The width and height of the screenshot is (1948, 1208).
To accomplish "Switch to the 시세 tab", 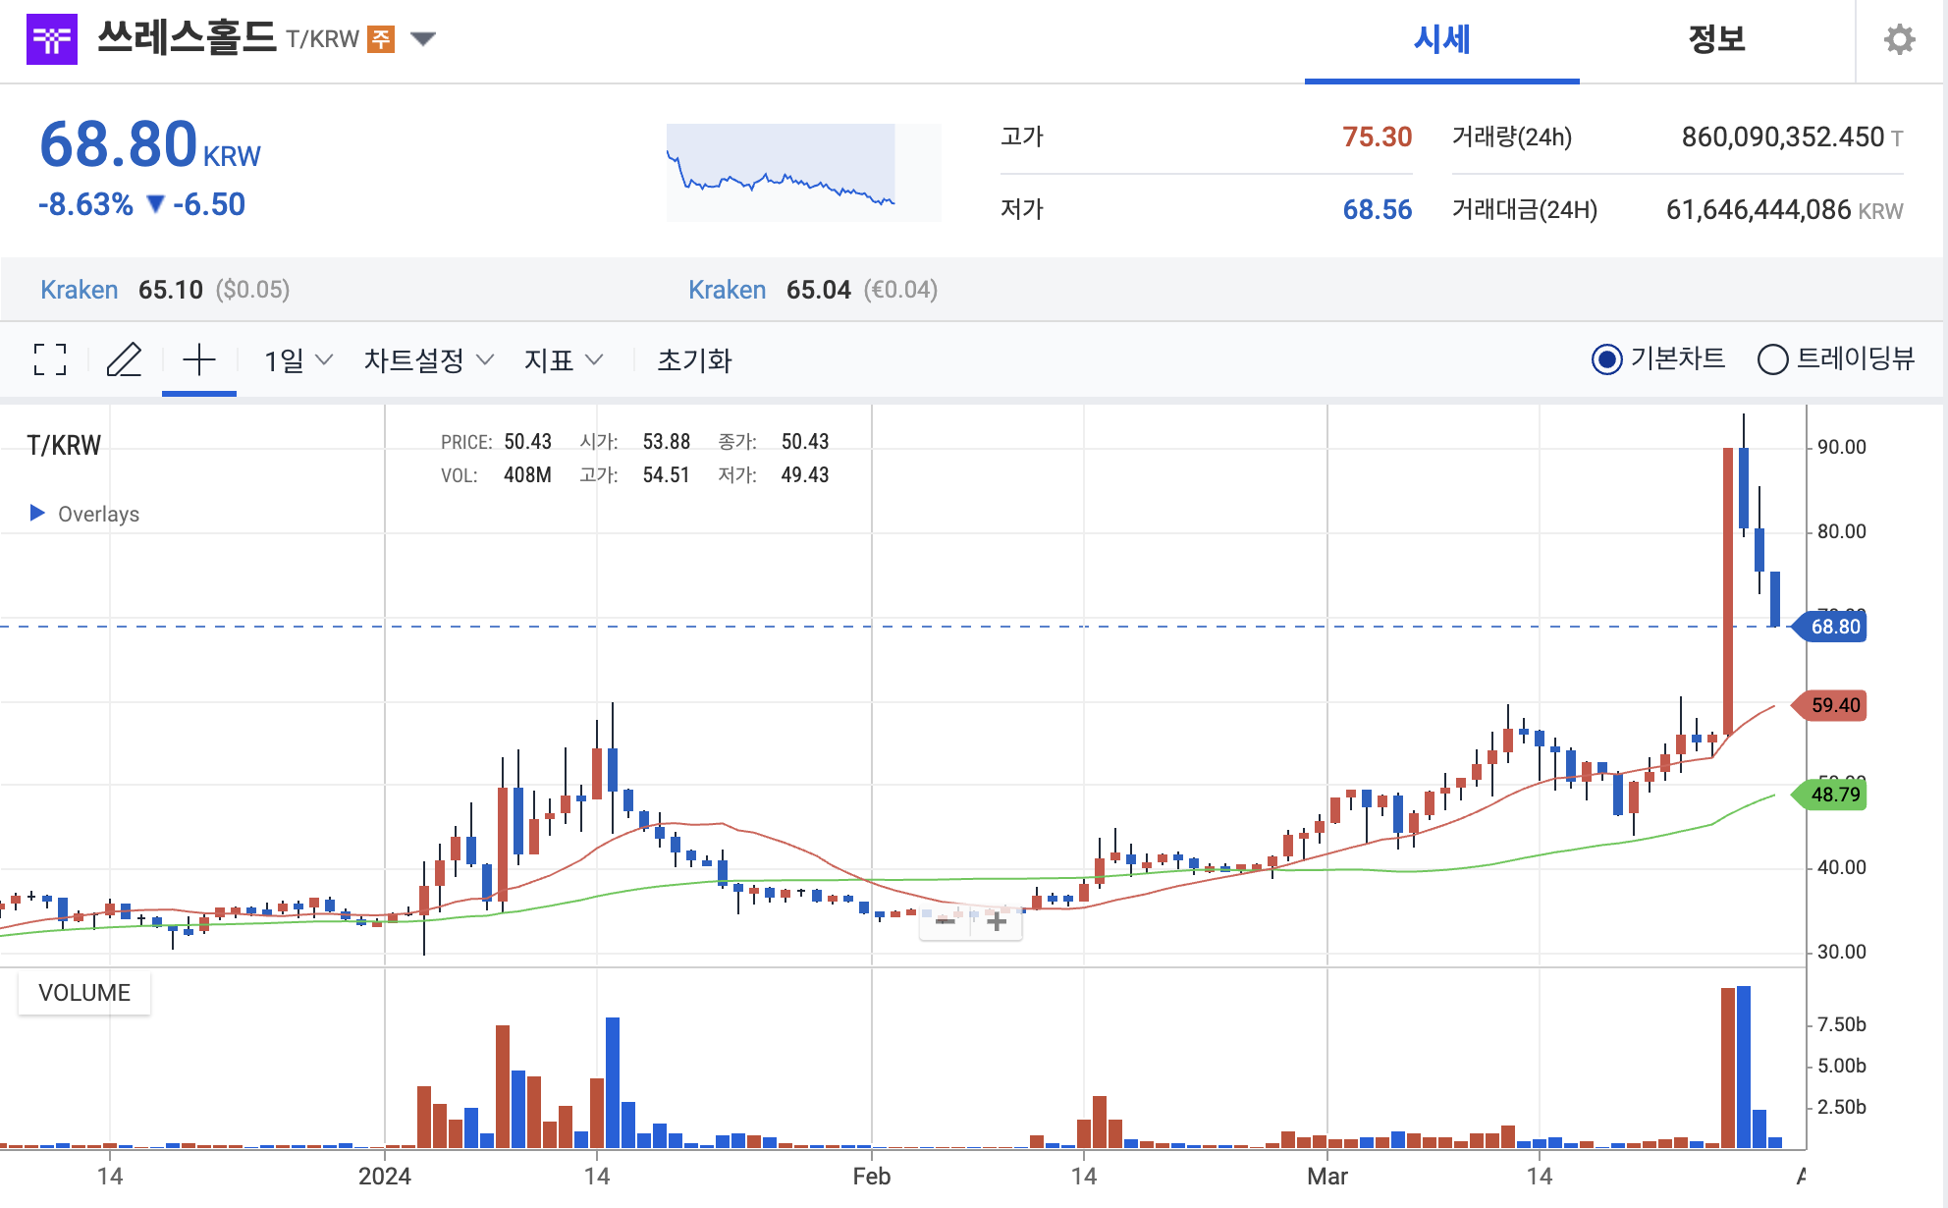I will coord(1441,39).
